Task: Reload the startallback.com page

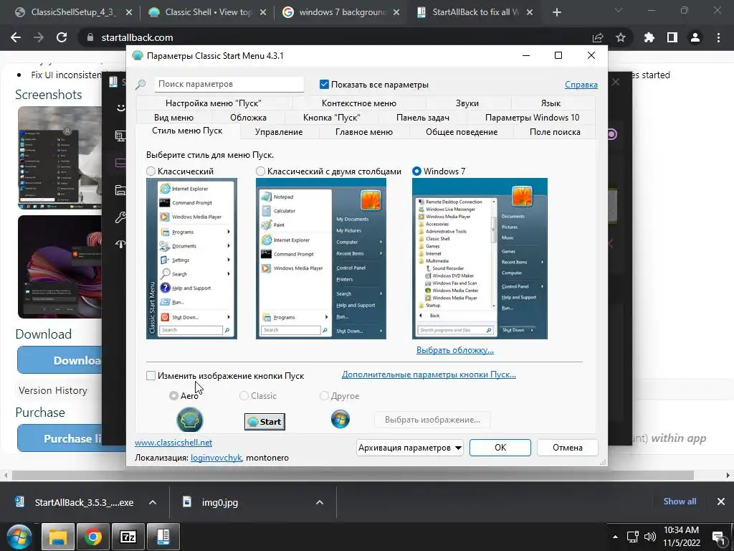Action: click(62, 37)
